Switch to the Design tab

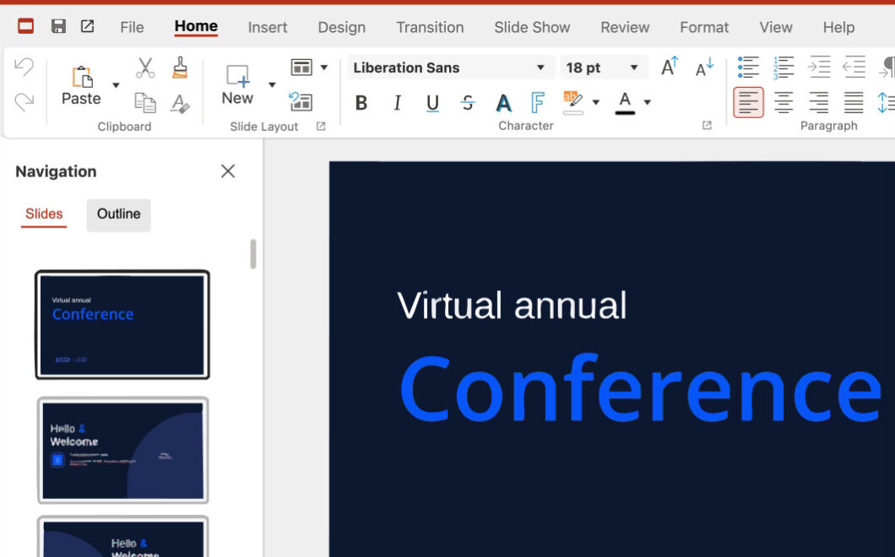click(x=341, y=27)
